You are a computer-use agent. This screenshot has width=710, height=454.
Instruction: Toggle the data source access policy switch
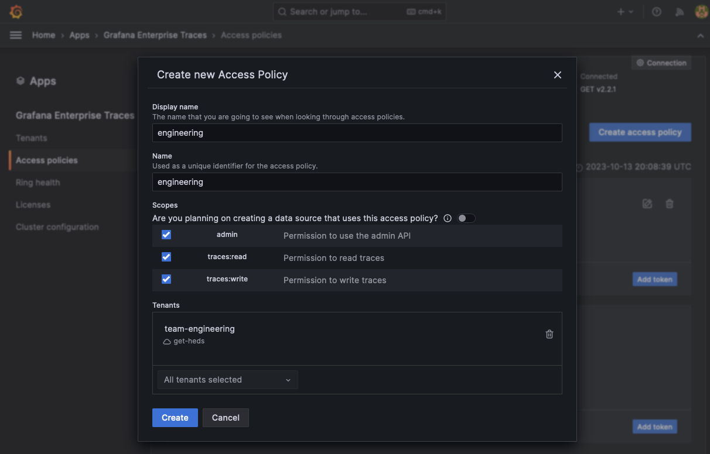tap(466, 218)
